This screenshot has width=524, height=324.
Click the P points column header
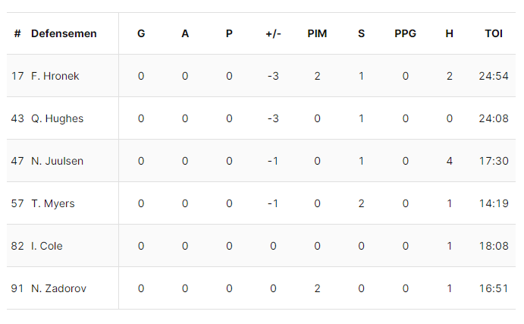(x=229, y=34)
